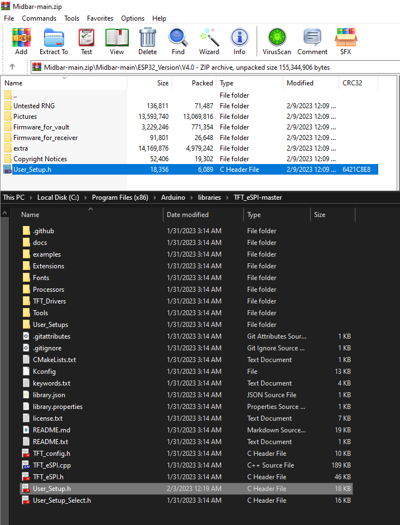Select the TFT_config.h file icon
The image size is (400, 525).
pyautogui.click(x=26, y=454)
